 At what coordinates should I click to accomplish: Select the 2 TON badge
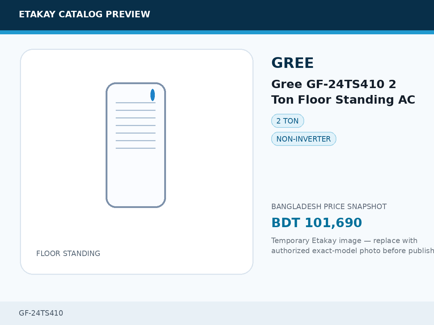point(288,121)
